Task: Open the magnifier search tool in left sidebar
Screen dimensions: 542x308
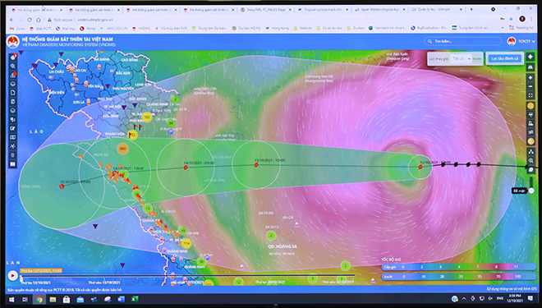Action: [13, 66]
